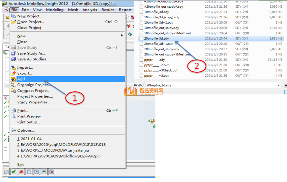
Task: Open the filename combo box dropdown arrow
Action: 279,85
